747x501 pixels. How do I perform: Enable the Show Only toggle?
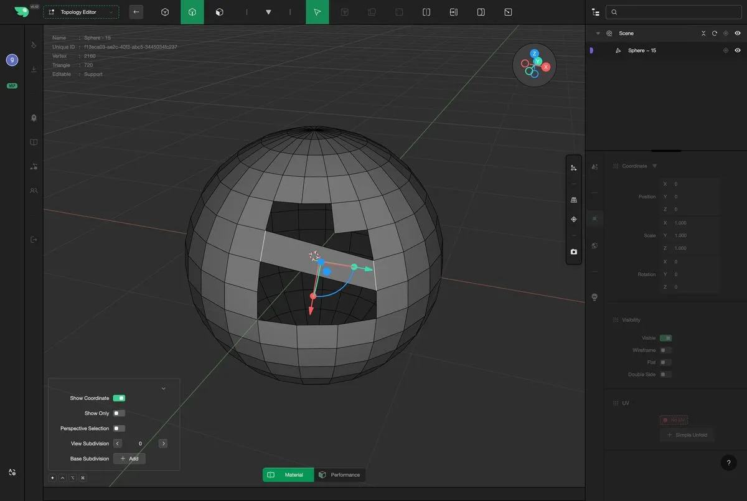(x=119, y=413)
